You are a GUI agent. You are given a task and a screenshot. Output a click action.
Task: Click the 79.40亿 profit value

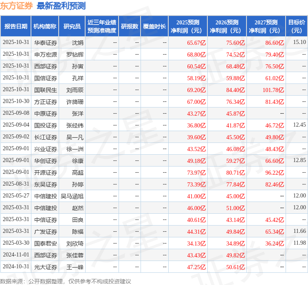pyautogui.click(x=275, y=55)
